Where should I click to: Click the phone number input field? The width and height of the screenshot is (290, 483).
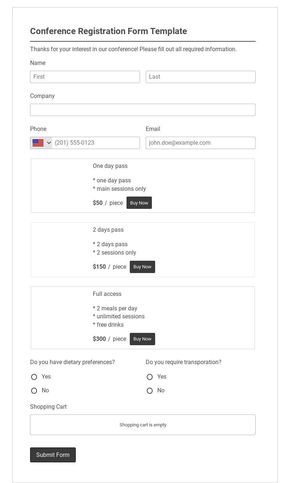coord(96,143)
